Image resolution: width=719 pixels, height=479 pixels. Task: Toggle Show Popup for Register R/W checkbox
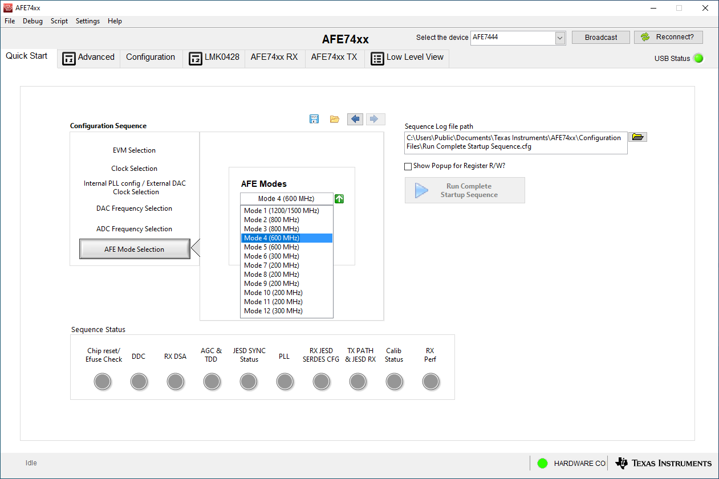pyautogui.click(x=408, y=166)
